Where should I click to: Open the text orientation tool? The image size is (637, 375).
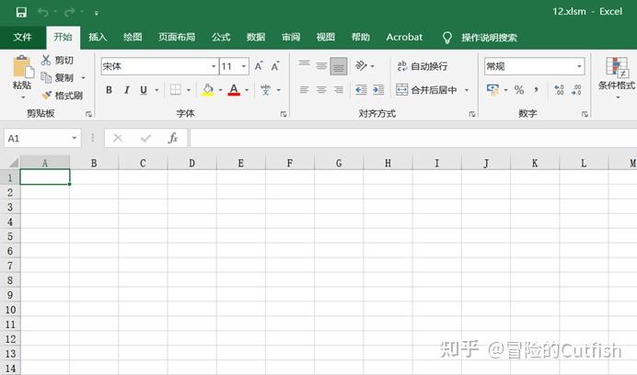[x=361, y=66]
